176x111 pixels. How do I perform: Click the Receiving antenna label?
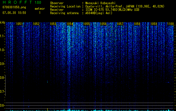pyautogui.click(x=64, y=13)
